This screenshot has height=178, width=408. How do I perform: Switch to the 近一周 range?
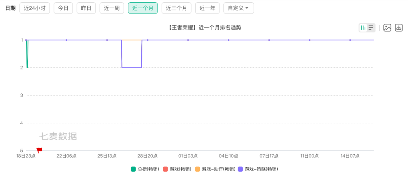point(112,8)
